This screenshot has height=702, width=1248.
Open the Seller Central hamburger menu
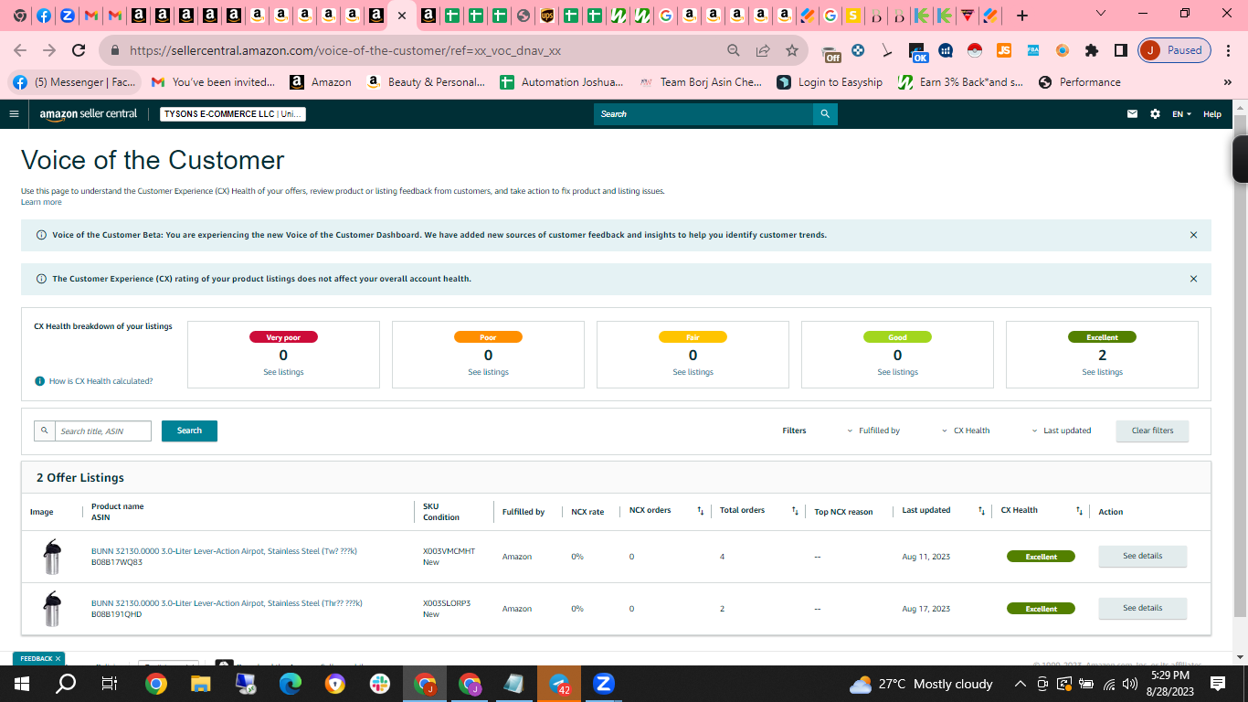click(14, 114)
